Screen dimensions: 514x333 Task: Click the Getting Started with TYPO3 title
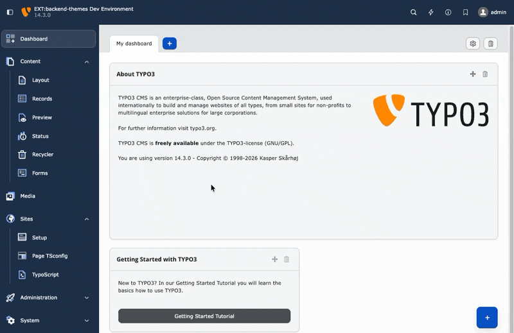click(x=157, y=259)
